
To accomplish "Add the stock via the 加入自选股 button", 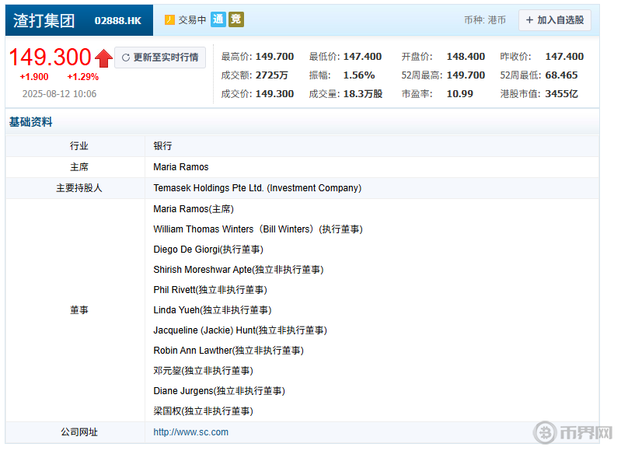I will click(x=555, y=20).
